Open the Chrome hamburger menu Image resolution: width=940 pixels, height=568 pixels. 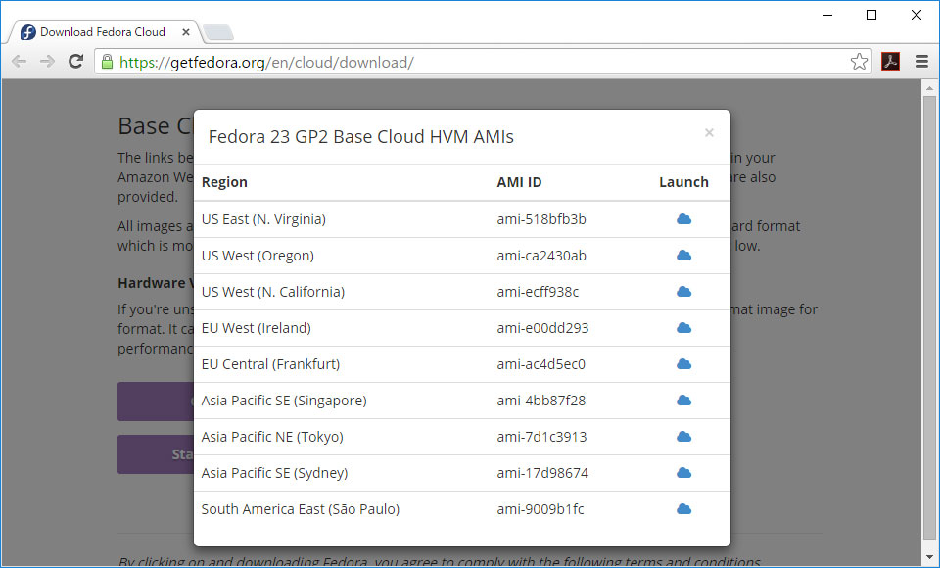[921, 61]
